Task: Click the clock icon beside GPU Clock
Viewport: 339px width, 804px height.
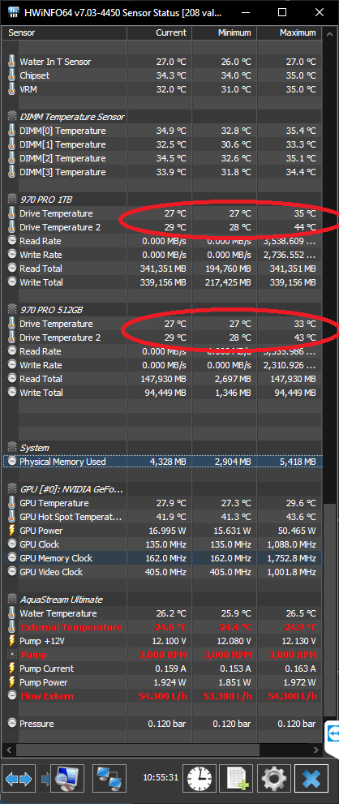Action: pos(12,544)
